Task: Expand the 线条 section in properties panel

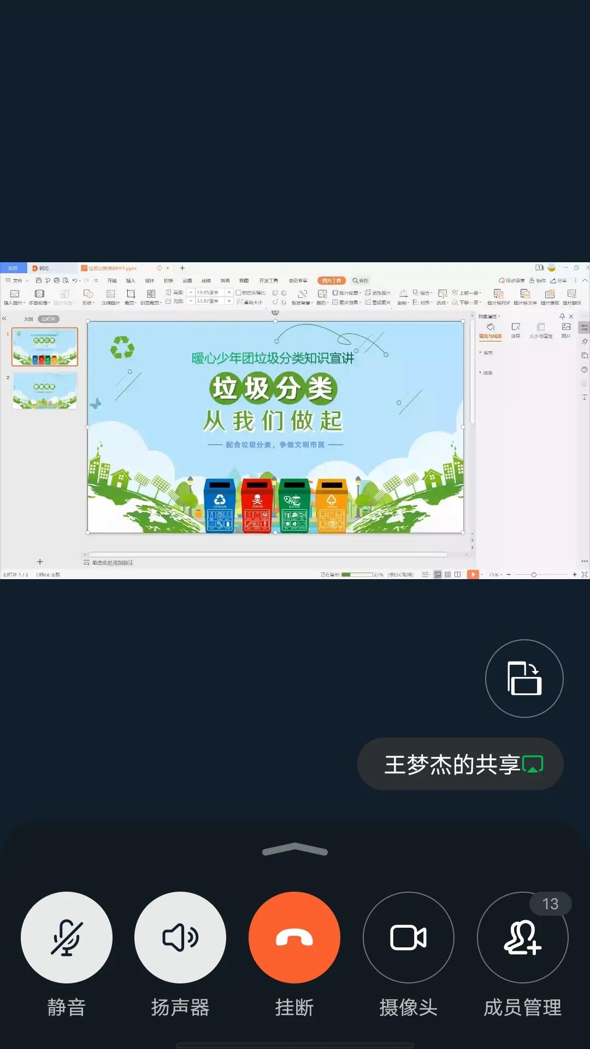Action: coord(486,373)
